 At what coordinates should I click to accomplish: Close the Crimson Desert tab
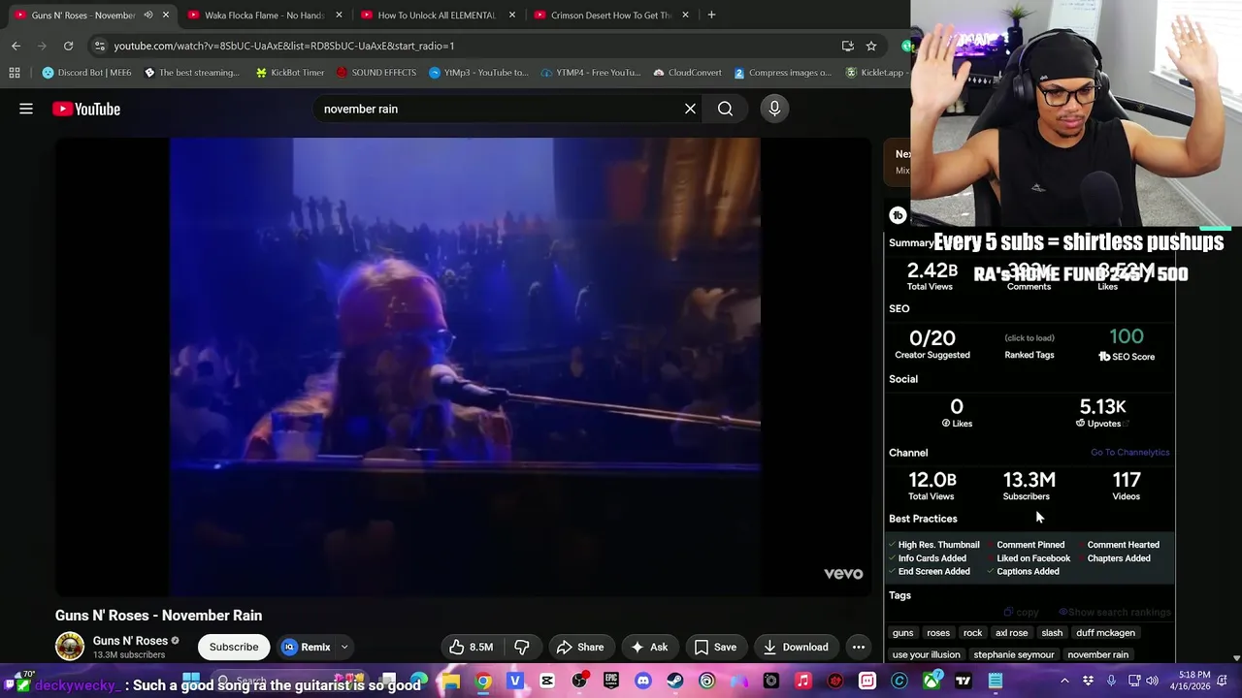tap(685, 15)
